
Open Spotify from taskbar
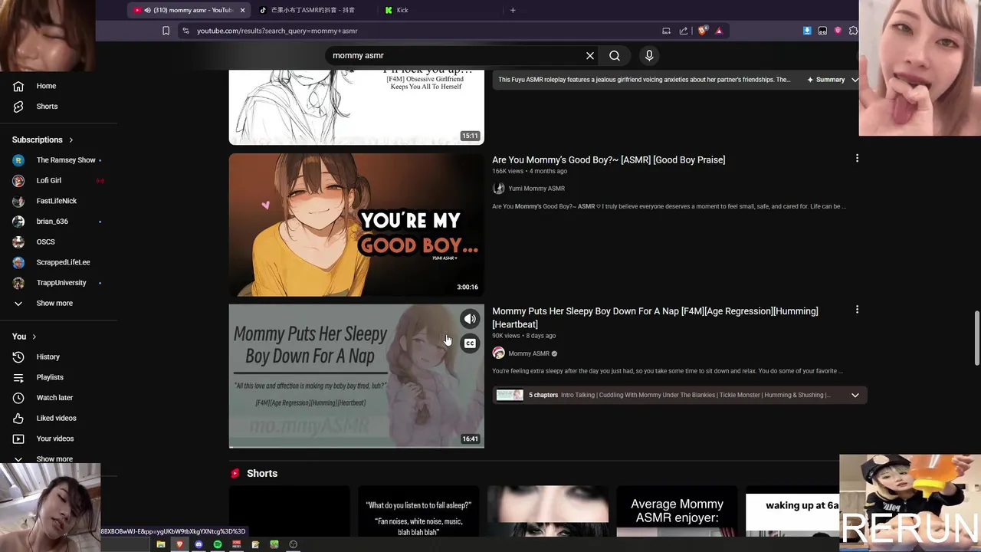[x=218, y=544]
